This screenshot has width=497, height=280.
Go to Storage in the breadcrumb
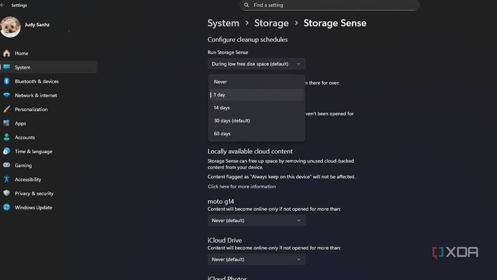click(271, 23)
